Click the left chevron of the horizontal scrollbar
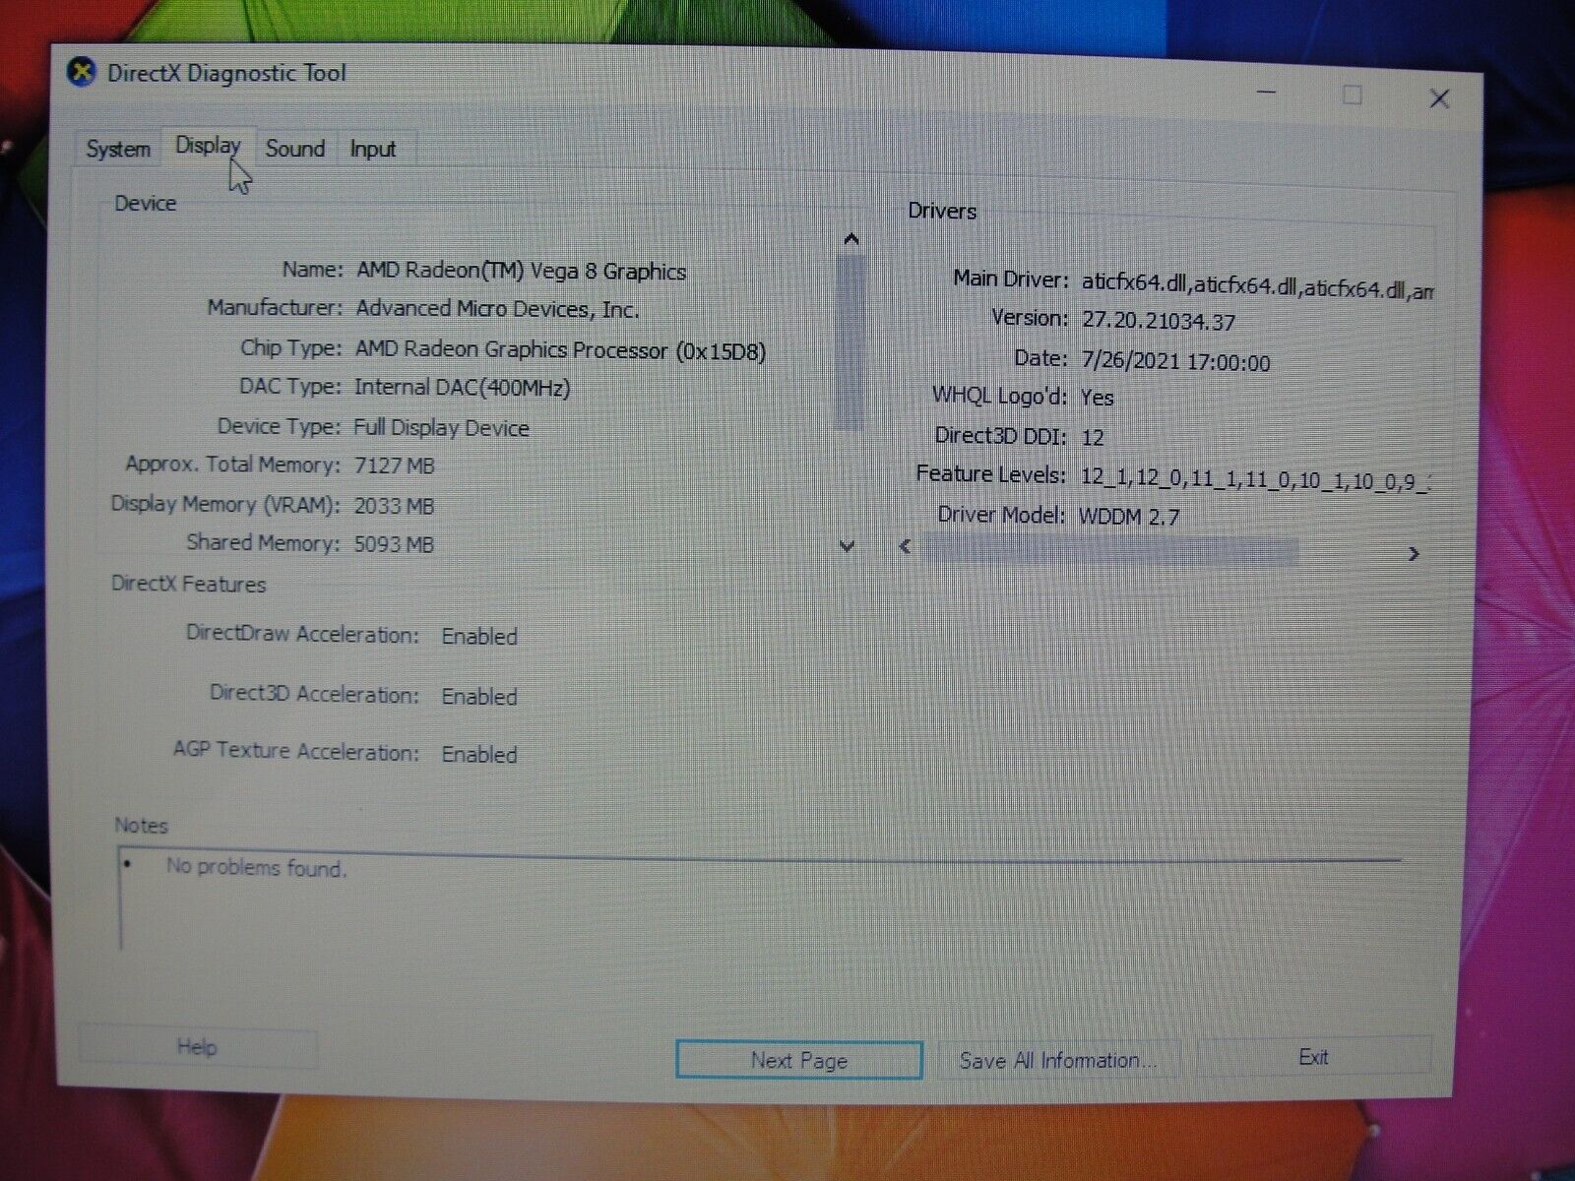This screenshot has width=1575, height=1181. 903,547
